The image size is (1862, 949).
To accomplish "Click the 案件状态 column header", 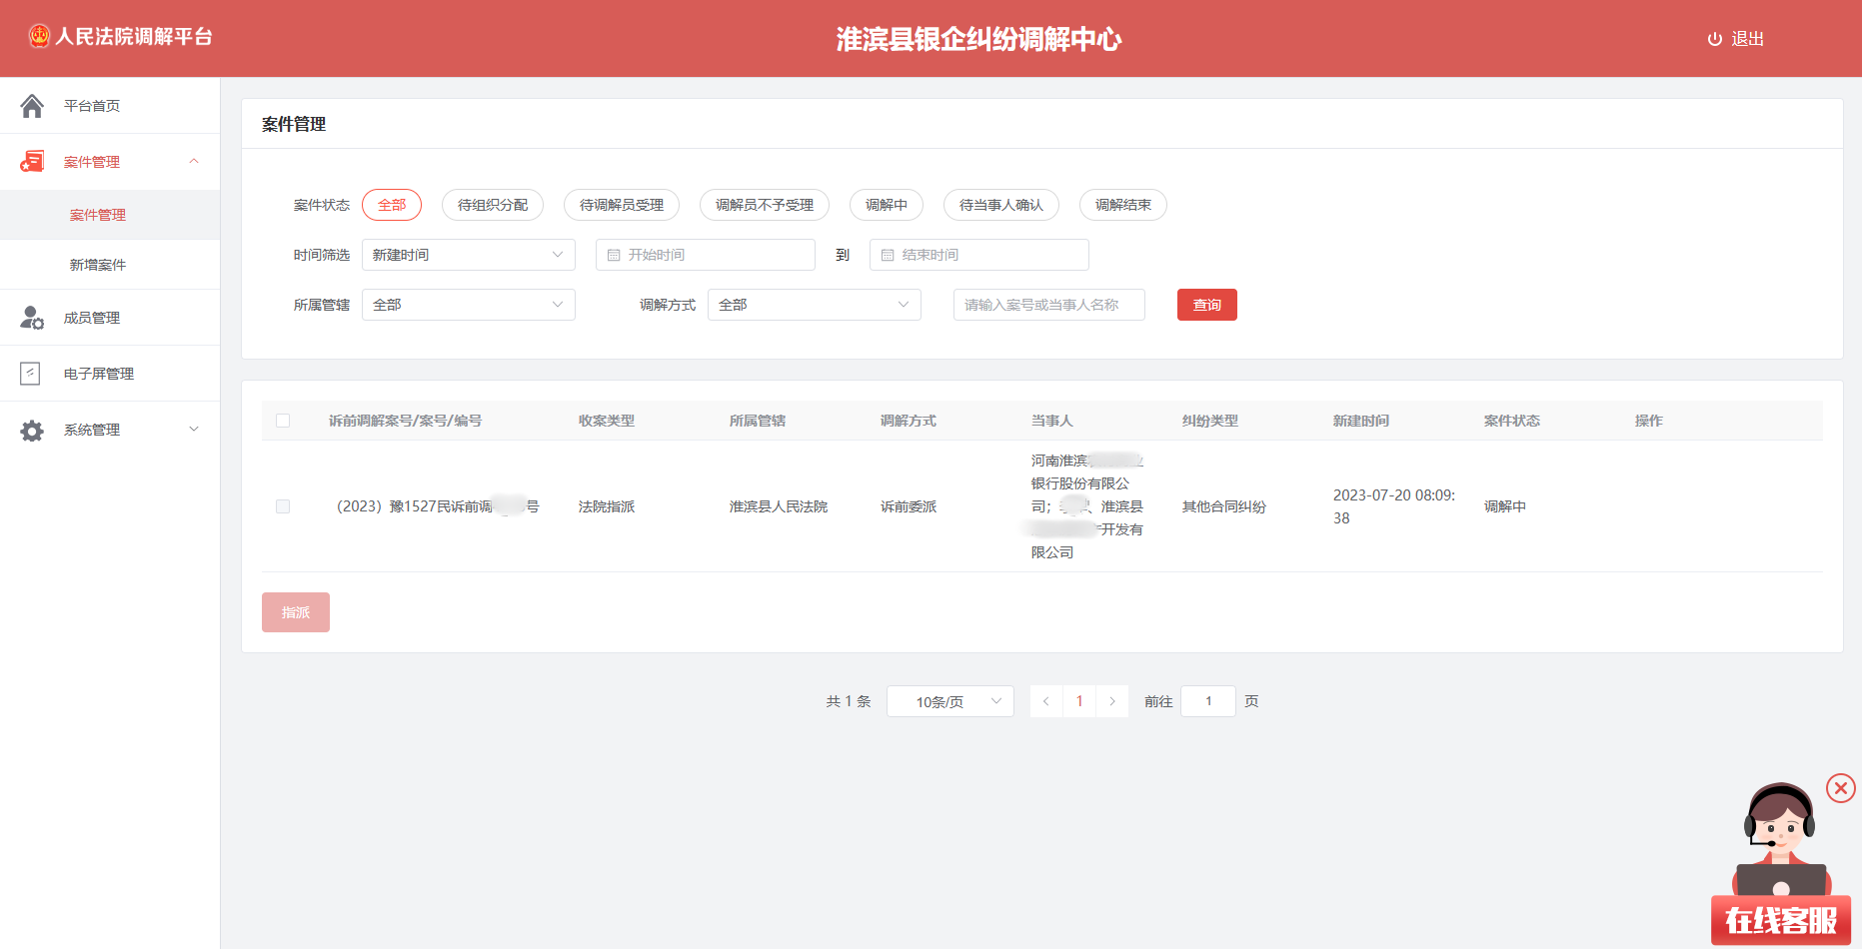I will (1512, 421).
